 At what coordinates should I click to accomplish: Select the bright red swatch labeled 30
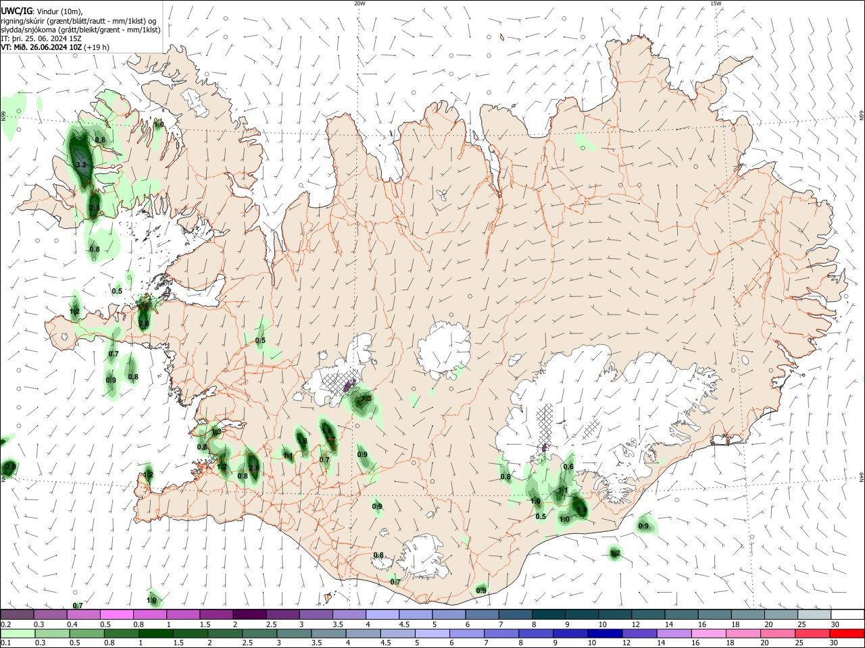click(846, 634)
